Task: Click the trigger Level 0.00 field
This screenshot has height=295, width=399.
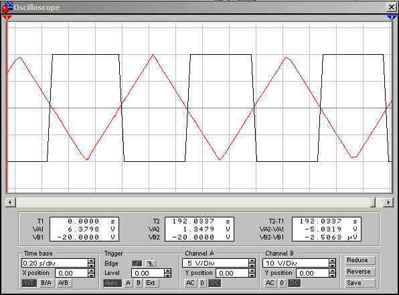Action: pos(148,273)
